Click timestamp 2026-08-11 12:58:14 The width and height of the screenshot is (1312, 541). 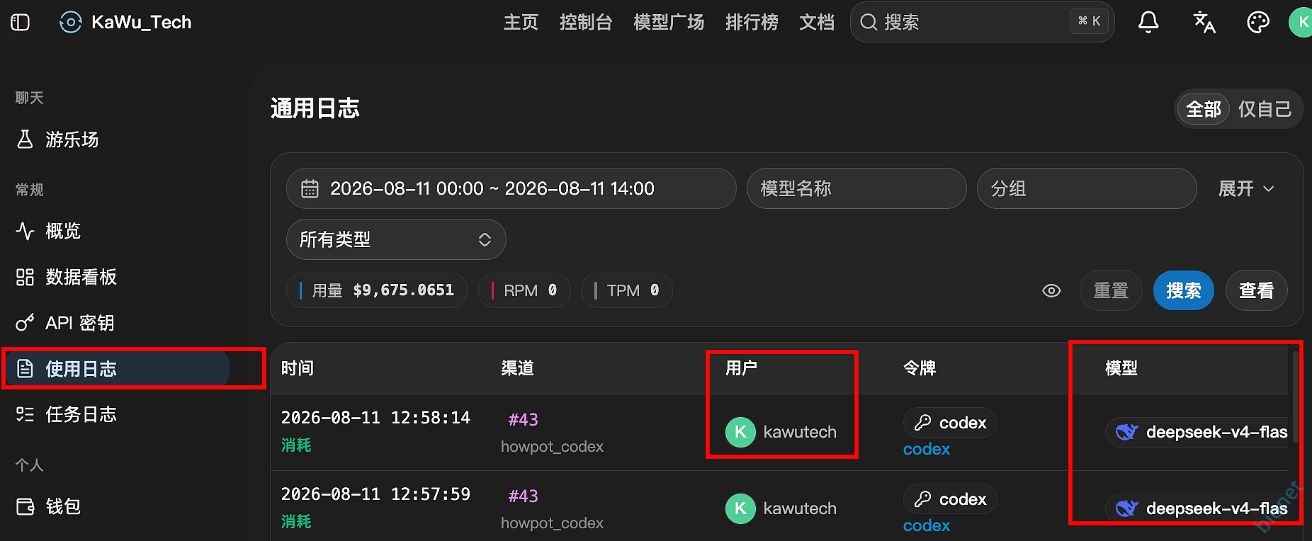(x=375, y=418)
